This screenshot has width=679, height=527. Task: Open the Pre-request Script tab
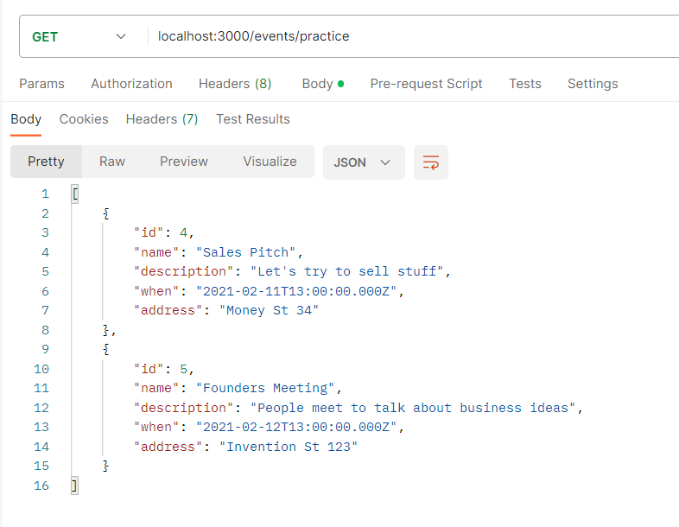tap(426, 84)
